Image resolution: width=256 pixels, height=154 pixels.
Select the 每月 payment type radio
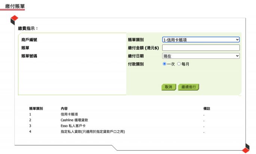[x=179, y=64]
